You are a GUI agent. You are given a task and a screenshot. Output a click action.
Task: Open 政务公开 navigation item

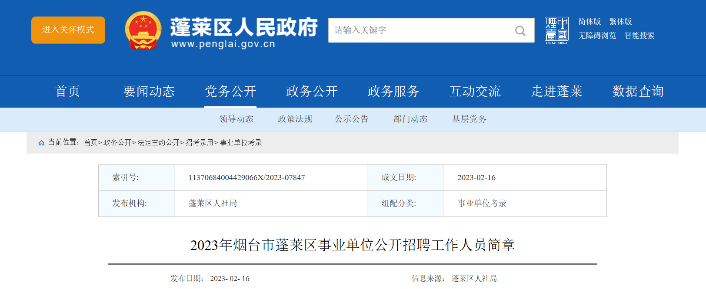312,91
